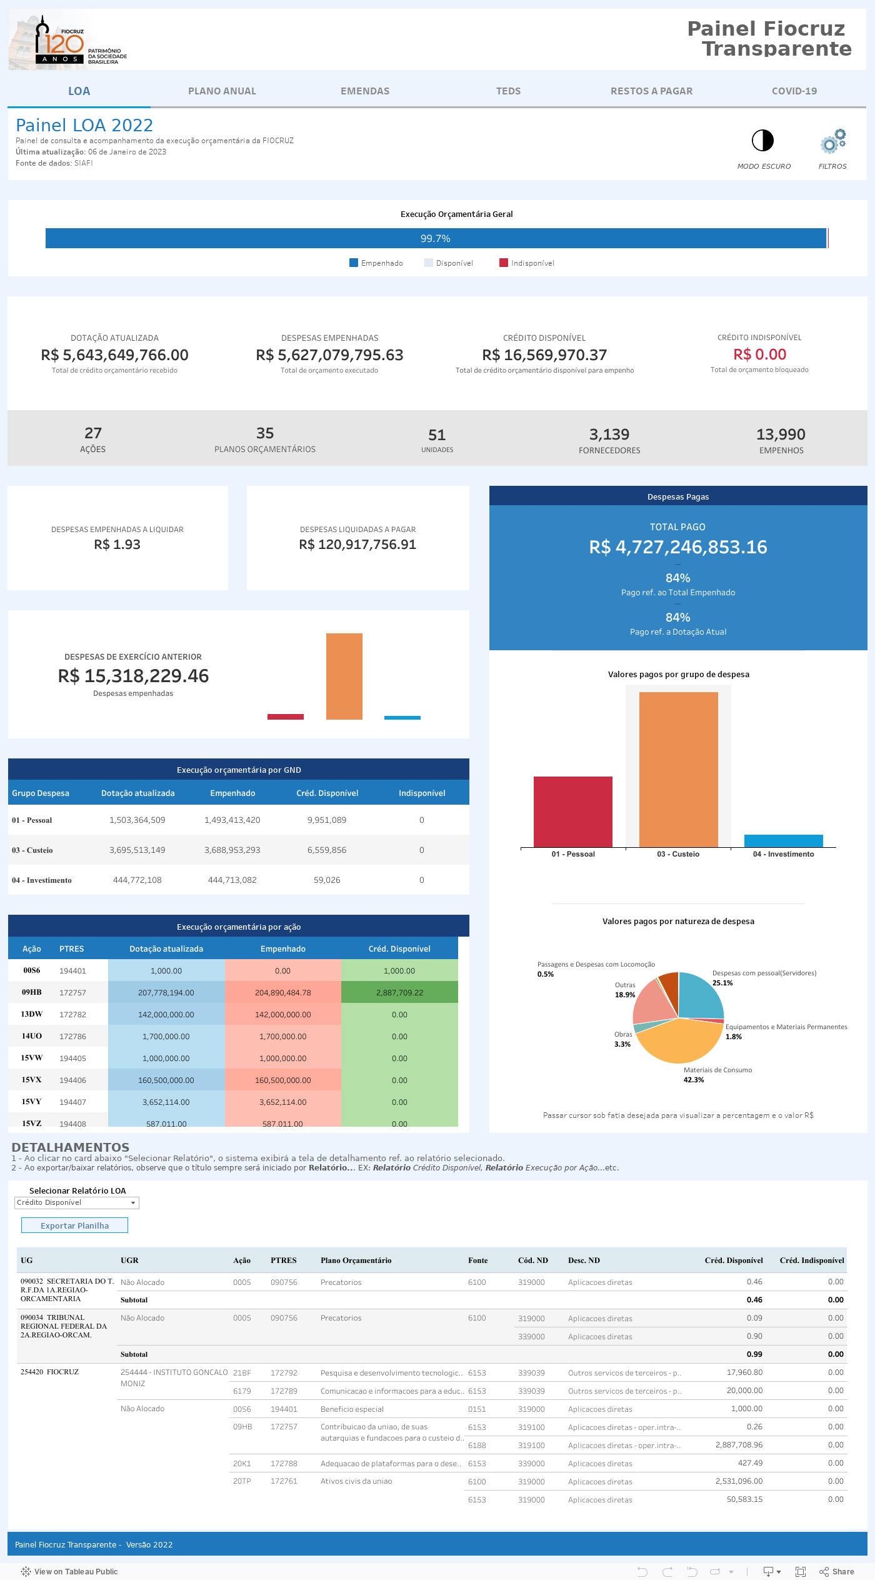Open the EMENDAS tab

click(x=365, y=91)
